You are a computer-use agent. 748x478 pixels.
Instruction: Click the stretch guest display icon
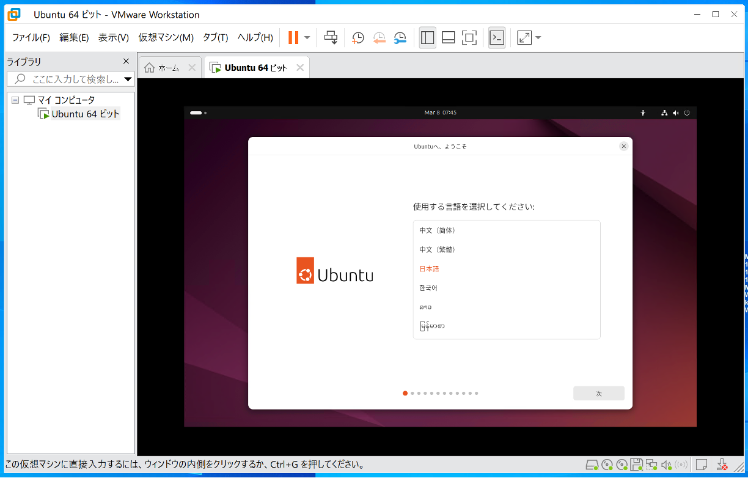click(524, 37)
